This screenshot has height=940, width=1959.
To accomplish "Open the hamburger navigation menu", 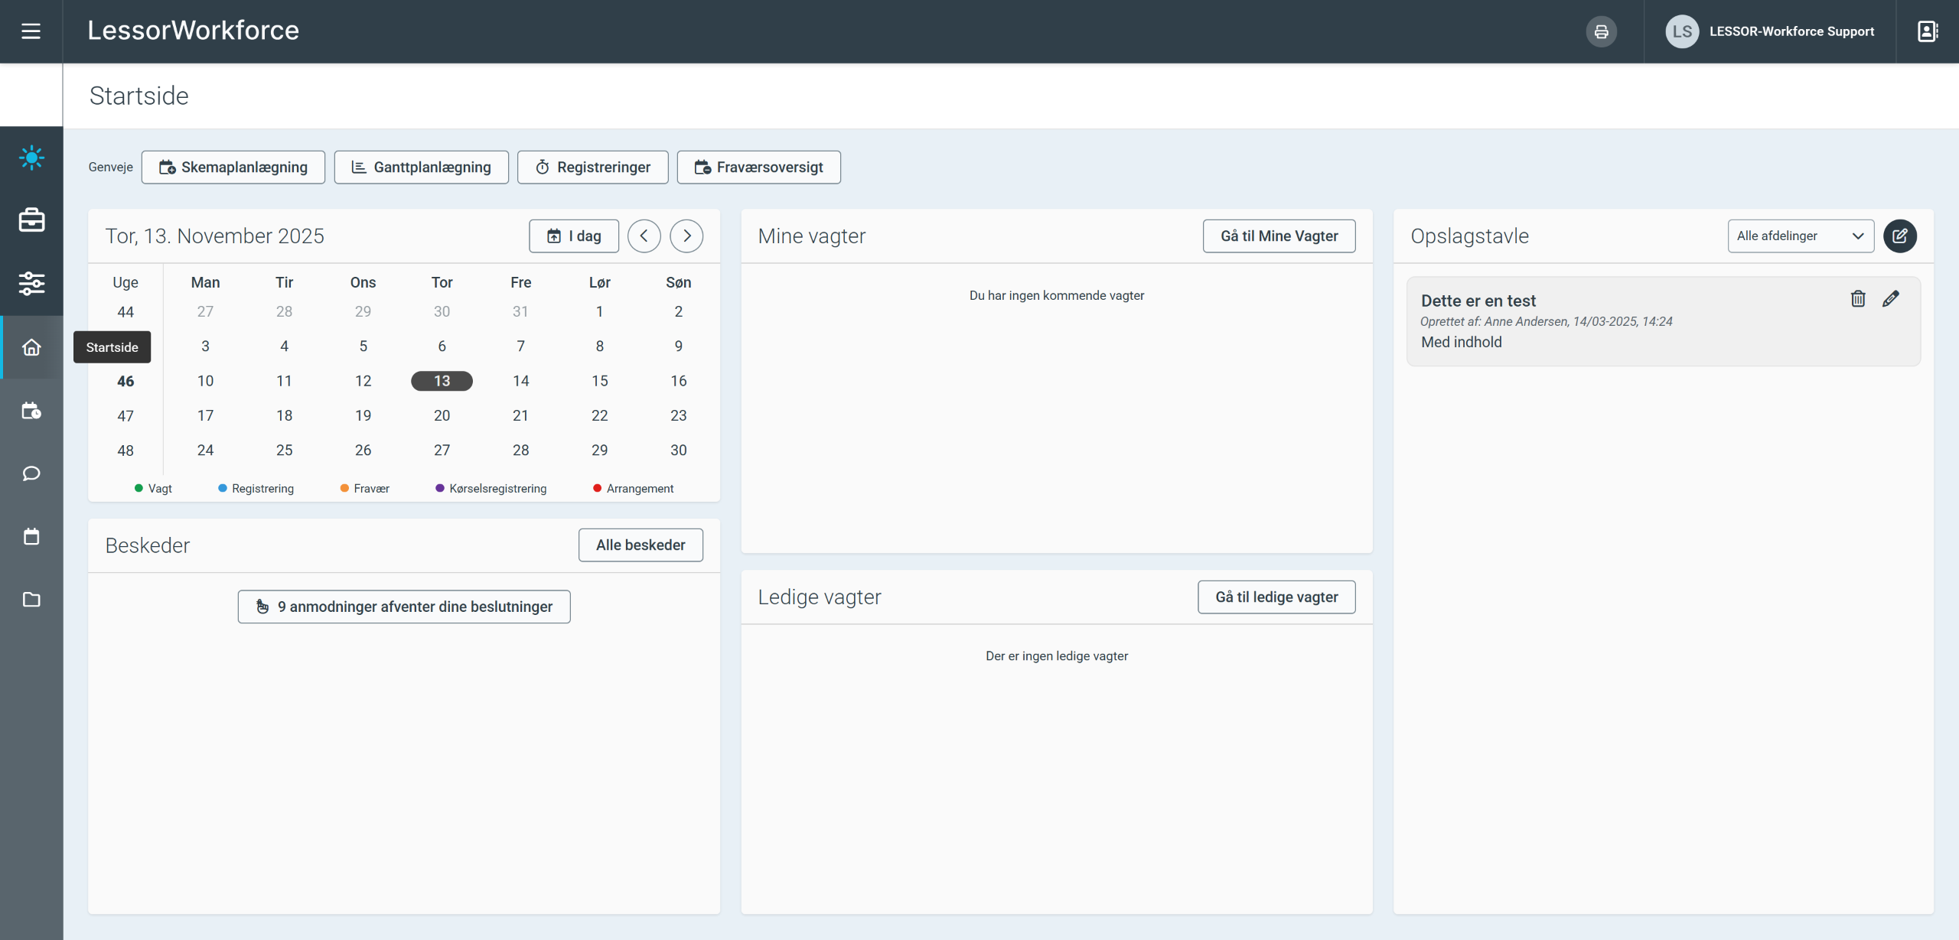I will [31, 31].
